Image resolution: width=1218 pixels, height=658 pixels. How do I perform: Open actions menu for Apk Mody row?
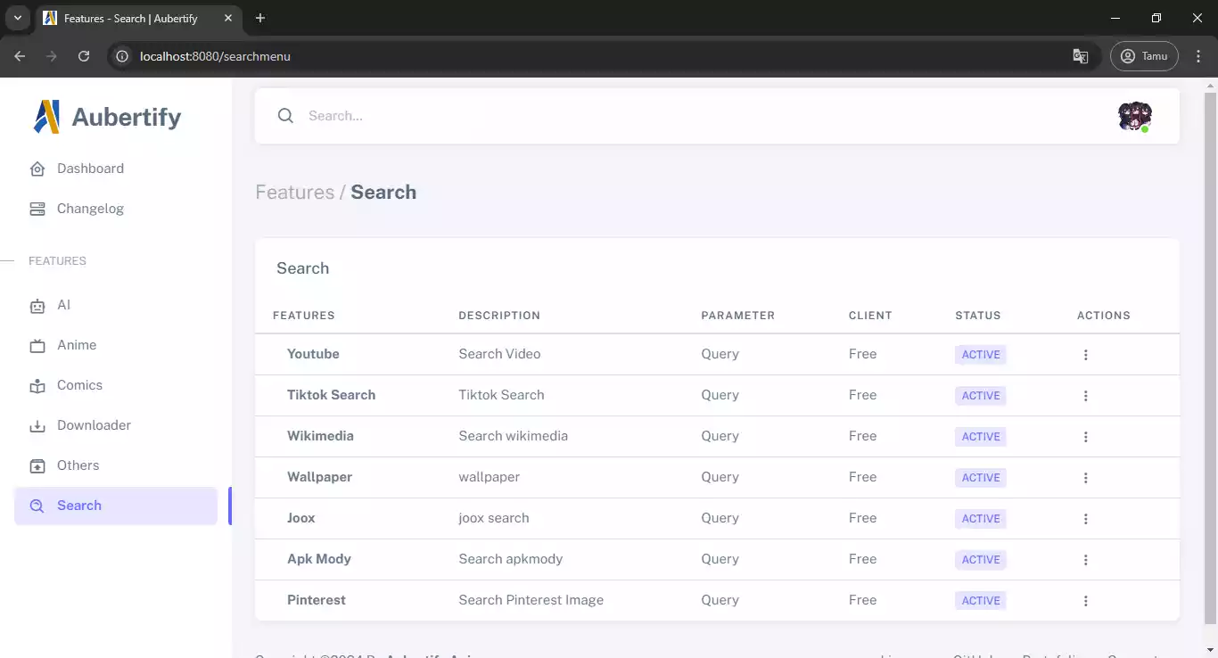pyautogui.click(x=1085, y=560)
